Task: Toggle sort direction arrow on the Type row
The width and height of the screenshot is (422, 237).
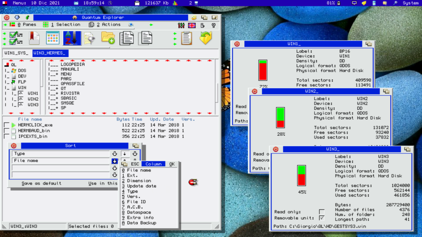Action: (x=125, y=154)
